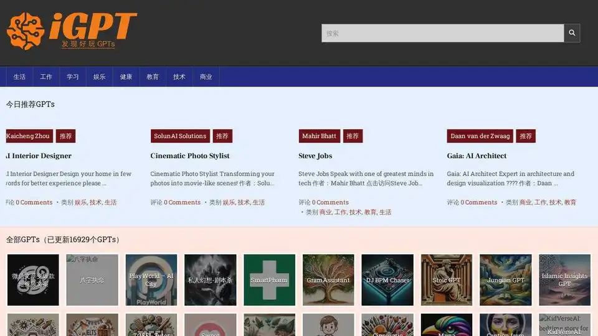Click 推荐 tag next to Kaicheng Zhou

pos(65,136)
